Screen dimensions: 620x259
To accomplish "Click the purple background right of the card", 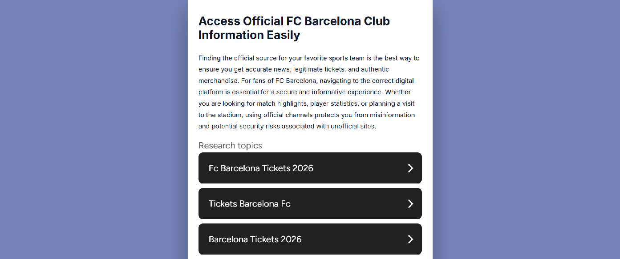I will pyautogui.click(x=526, y=129).
